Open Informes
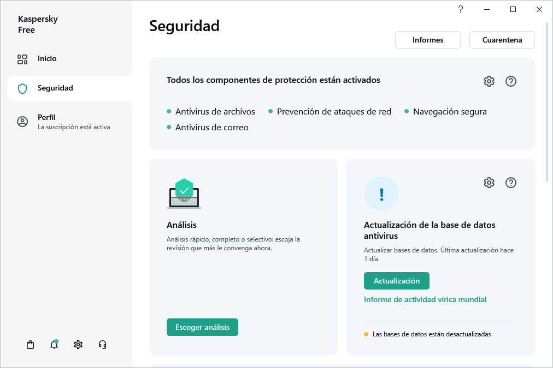 [x=427, y=39]
